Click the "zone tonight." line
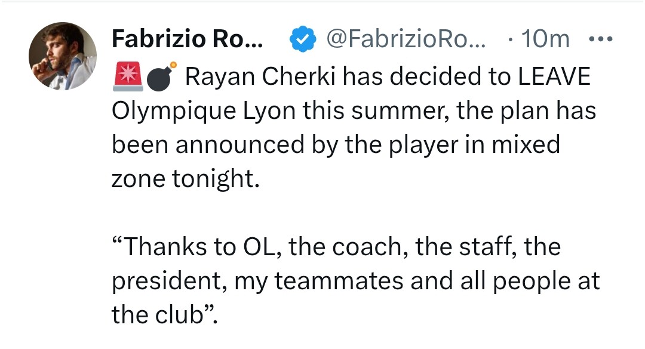 [x=186, y=180]
